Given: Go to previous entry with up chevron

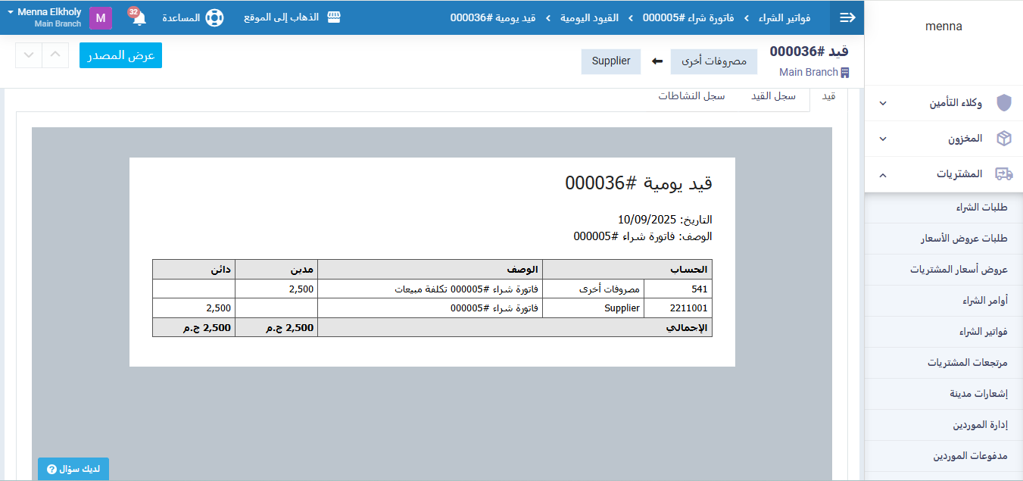Looking at the screenshot, I should click(x=55, y=55).
